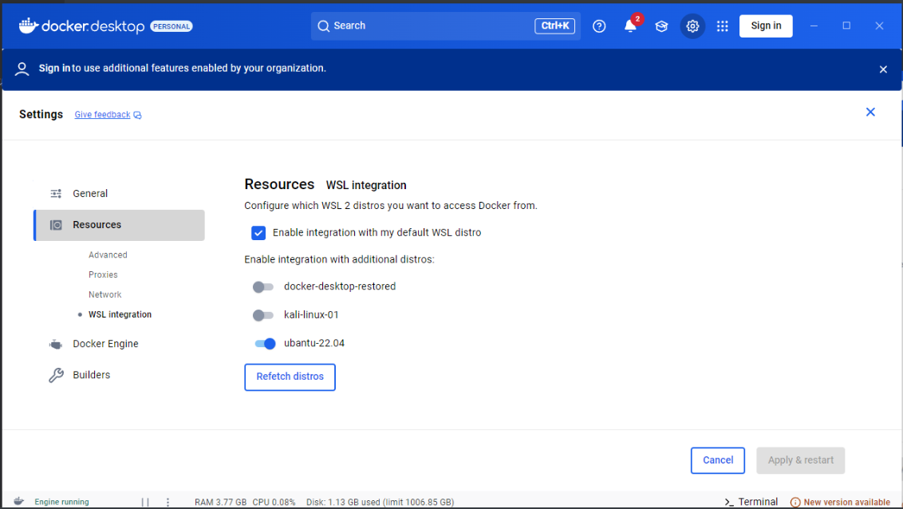Click the Resources sidebar icon

[x=56, y=225]
